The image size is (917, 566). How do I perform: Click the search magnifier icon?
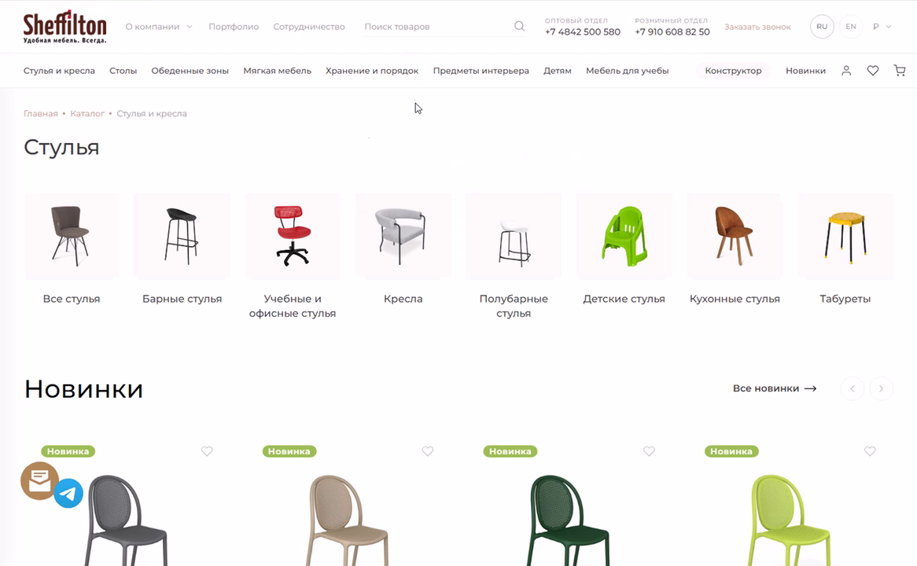(519, 26)
